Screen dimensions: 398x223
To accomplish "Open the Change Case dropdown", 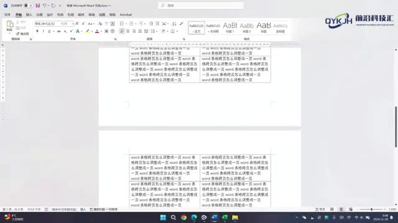I will (91, 24).
